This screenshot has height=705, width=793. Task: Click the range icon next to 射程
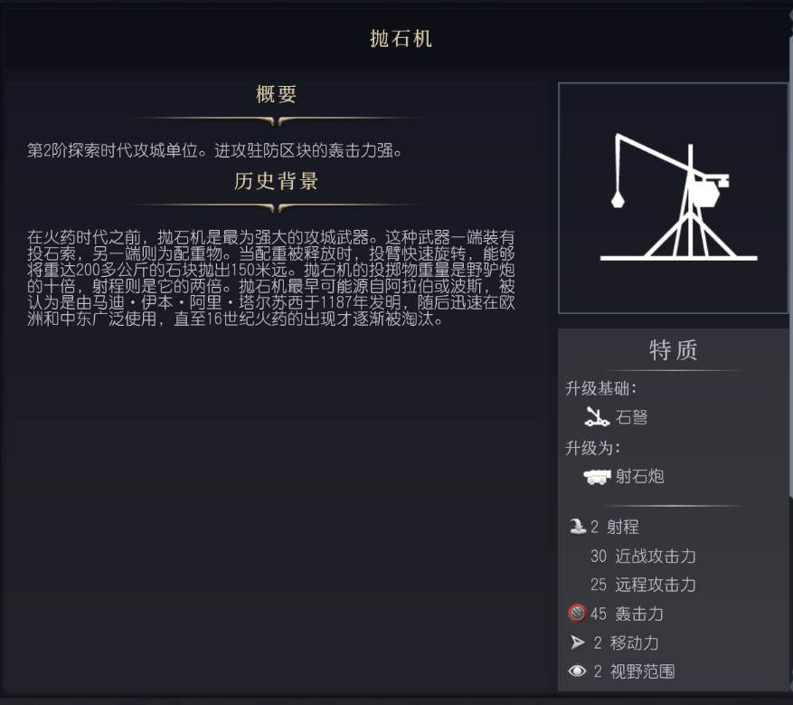click(577, 527)
